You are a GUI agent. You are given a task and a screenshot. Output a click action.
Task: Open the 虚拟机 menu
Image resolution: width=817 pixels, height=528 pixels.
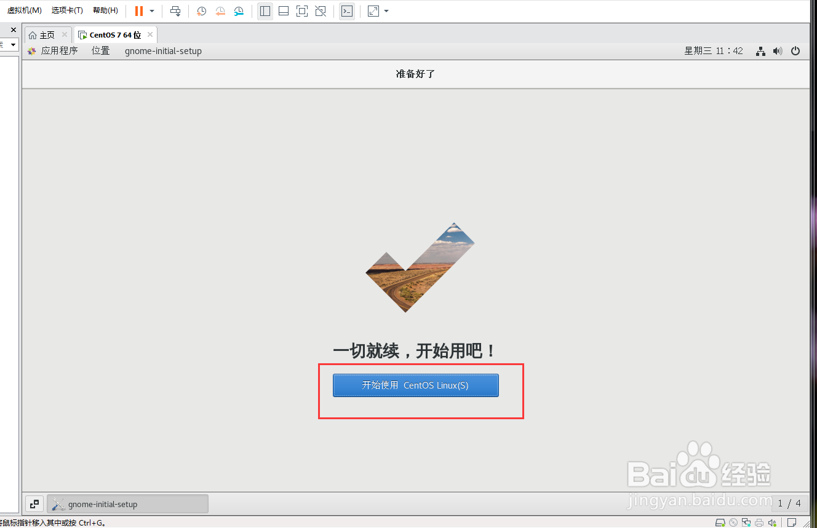click(23, 10)
